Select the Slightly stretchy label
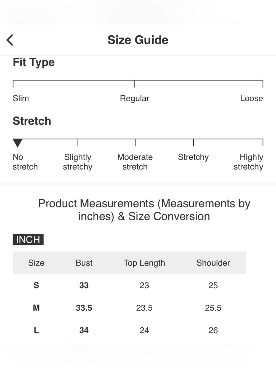The image size is (276, 368). (78, 162)
